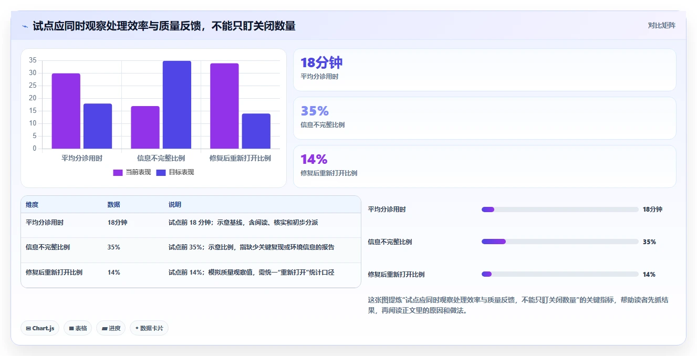
Task: Click 修复后重新打开比例 label in the 14% card
Action: [x=329, y=173]
